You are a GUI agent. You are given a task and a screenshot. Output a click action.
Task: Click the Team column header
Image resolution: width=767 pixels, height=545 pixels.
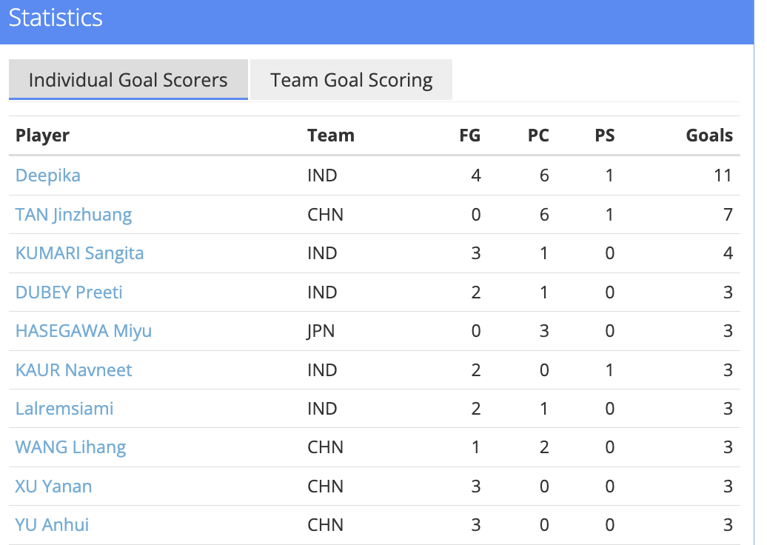coord(331,136)
